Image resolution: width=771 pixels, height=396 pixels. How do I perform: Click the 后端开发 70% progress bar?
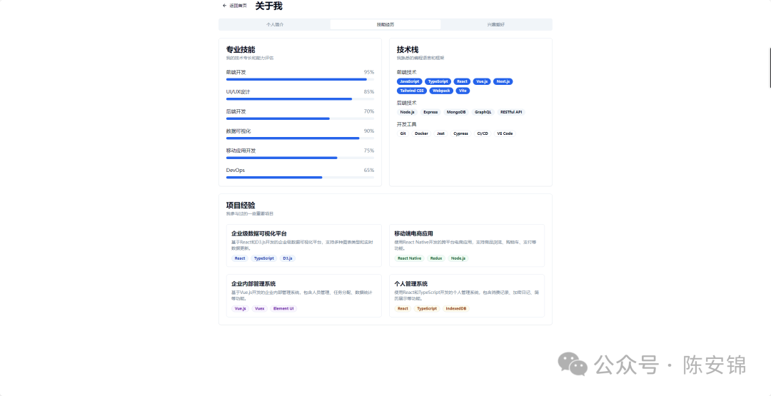(300, 118)
